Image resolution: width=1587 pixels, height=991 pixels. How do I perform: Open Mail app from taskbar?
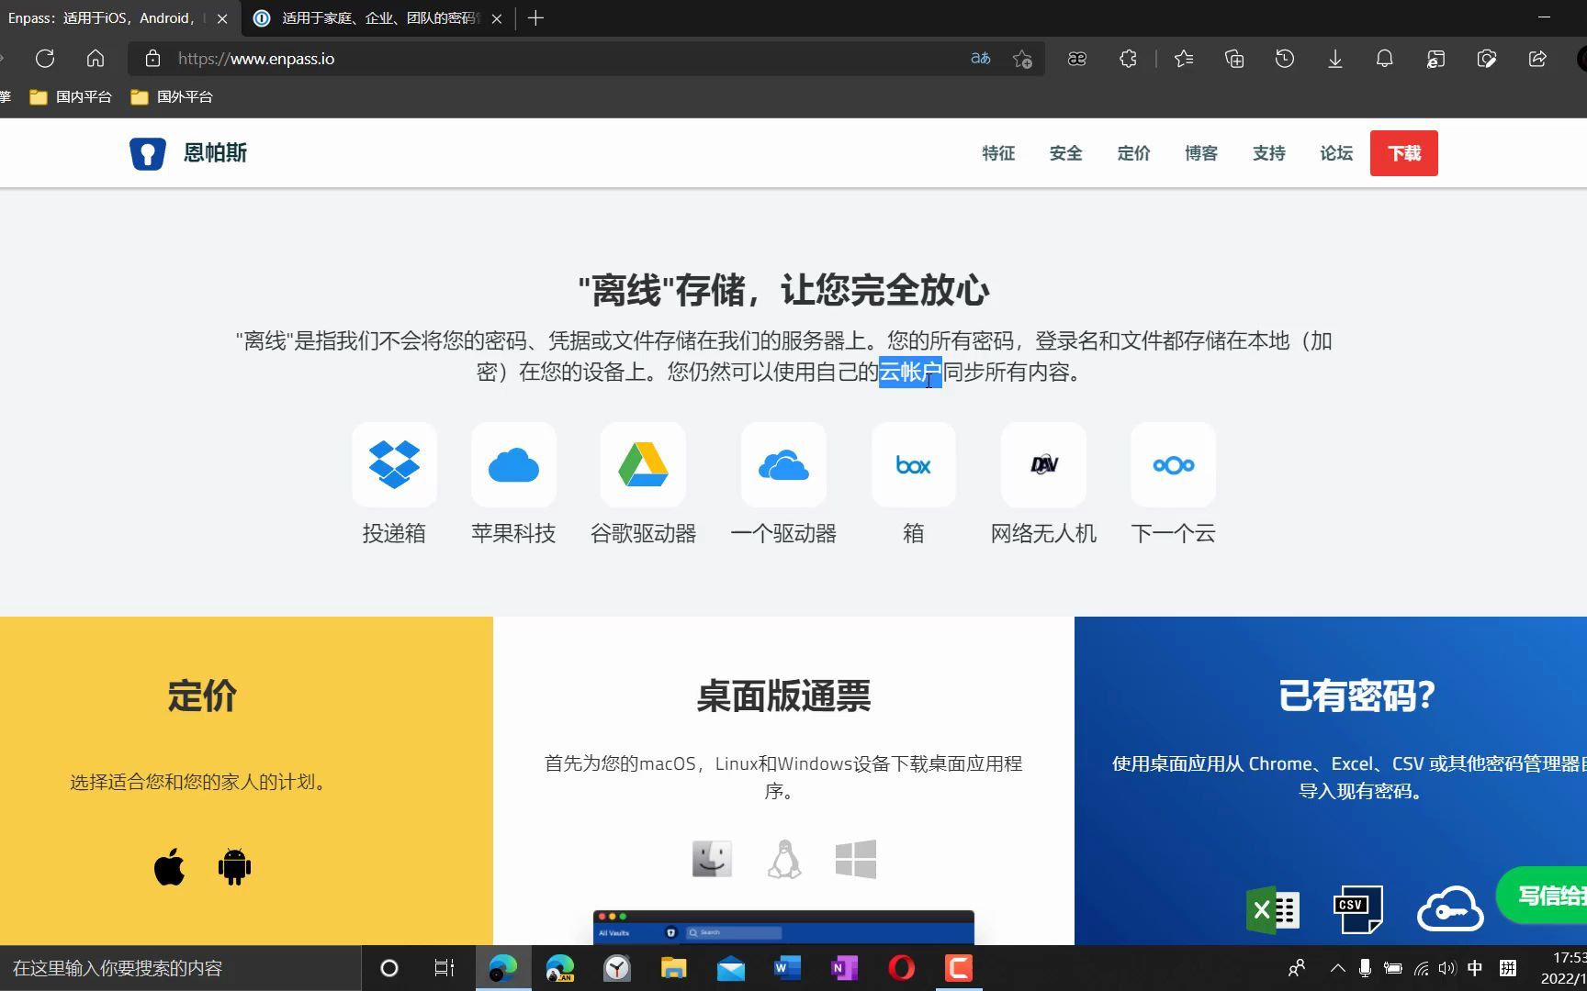(731, 968)
